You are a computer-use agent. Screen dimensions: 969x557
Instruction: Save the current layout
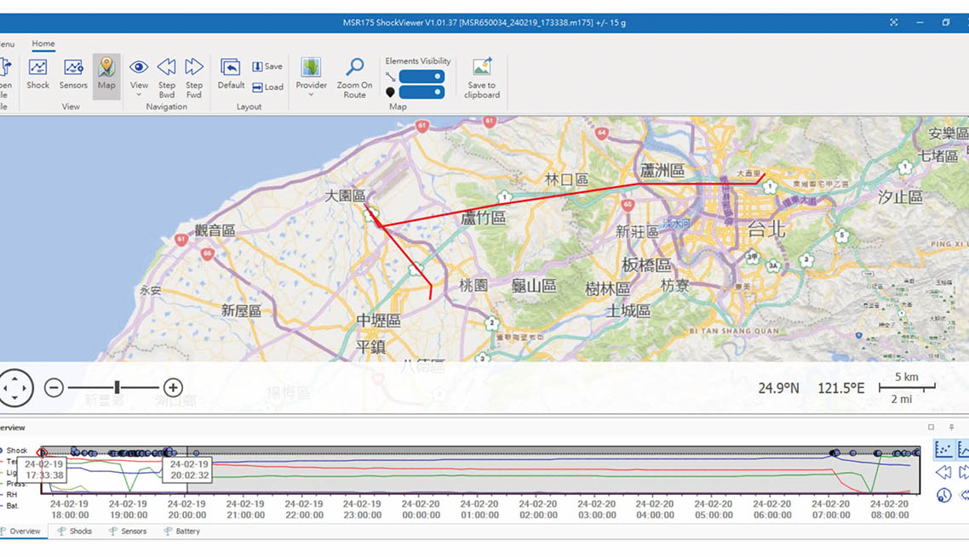point(267,66)
